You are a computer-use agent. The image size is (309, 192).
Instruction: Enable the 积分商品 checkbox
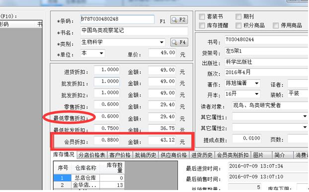coord(238,25)
